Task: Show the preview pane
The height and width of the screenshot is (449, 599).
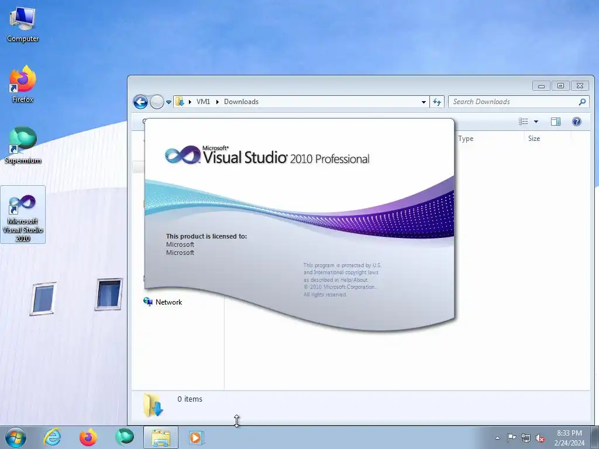Action: (x=556, y=122)
